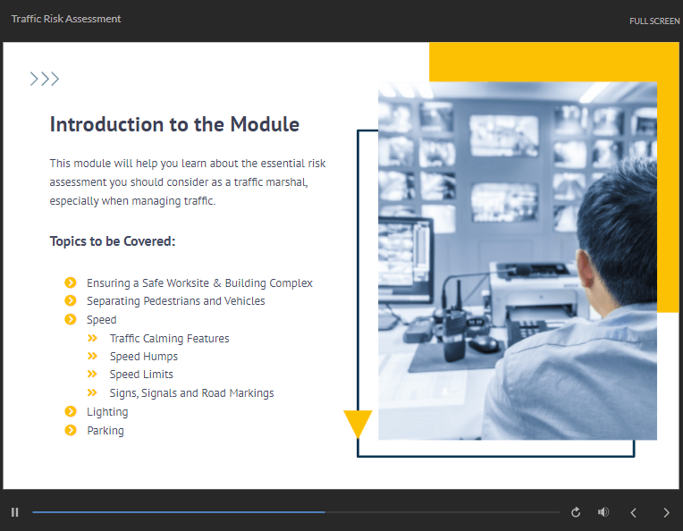Click bullet icon beside Ensuring a Safe Worksite

click(x=71, y=282)
